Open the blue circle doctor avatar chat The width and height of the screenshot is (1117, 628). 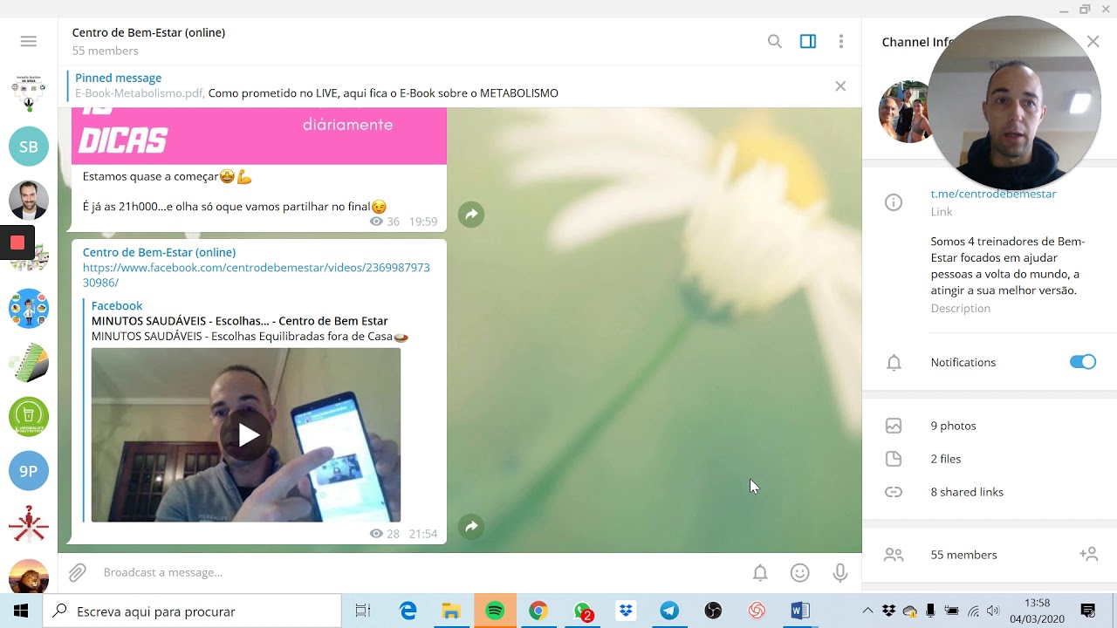click(29, 309)
